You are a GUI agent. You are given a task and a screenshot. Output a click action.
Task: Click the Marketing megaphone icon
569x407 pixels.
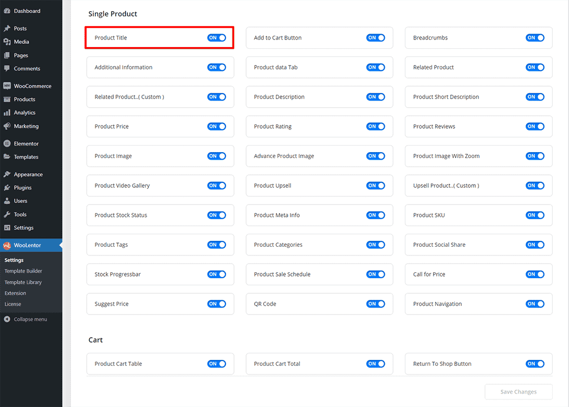[7, 126]
